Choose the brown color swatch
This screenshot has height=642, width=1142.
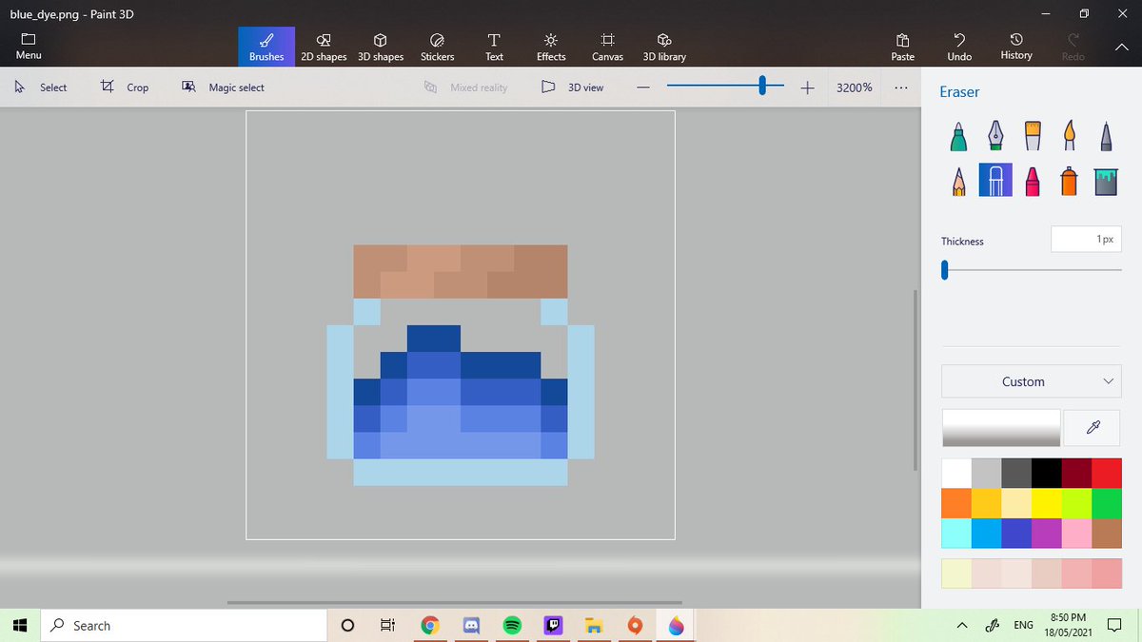(1106, 534)
